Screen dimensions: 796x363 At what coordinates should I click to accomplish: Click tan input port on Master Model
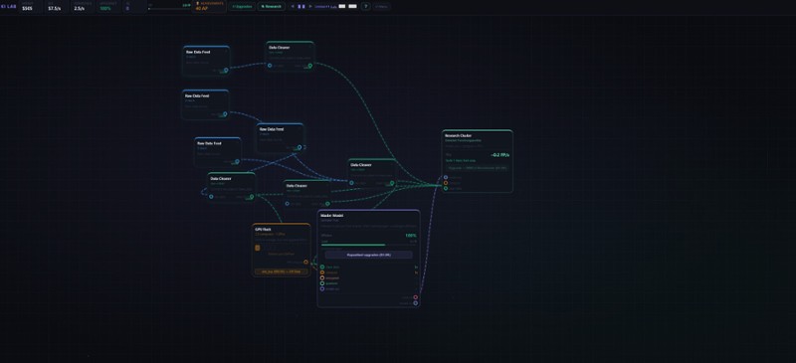pos(322,278)
